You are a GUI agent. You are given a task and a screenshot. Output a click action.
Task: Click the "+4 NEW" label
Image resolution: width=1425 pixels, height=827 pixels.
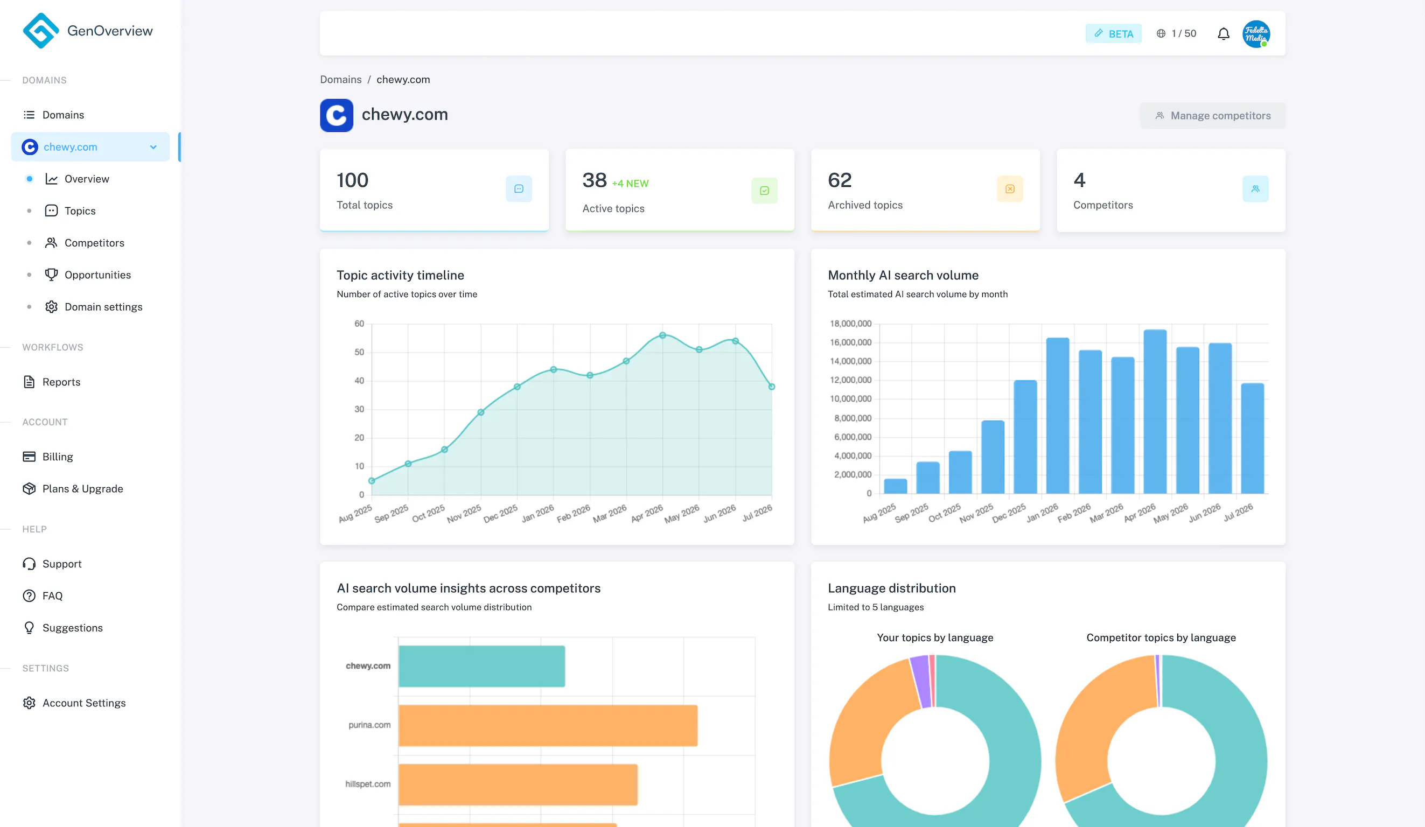630,184
